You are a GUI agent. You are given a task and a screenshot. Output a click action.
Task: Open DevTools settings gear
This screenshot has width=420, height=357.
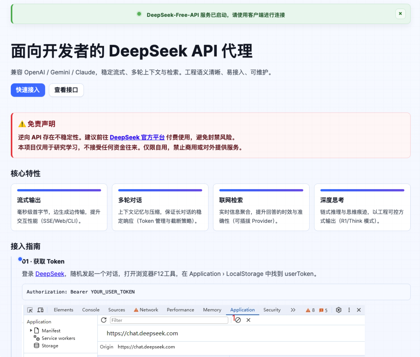pyautogui.click(x=339, y=310)
